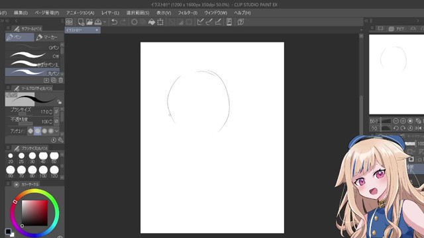Toggle Snap to Ruler icon
Viewport: 424px width, 238px height.
(200, 22)
